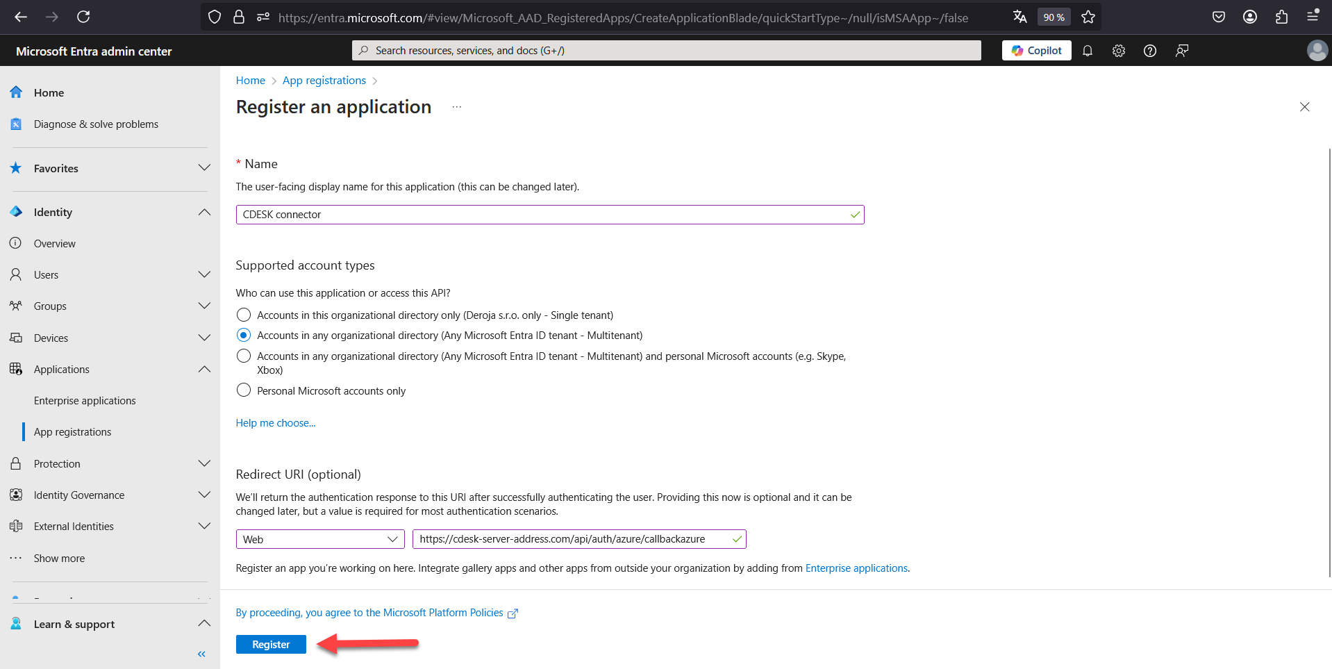Select Personal Microsoft accounts only option
The image size is (1332, 669).
244,390
